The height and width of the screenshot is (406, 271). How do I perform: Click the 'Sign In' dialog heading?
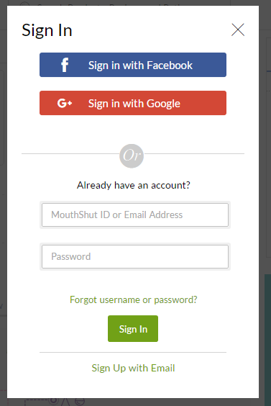click(47, 30)
